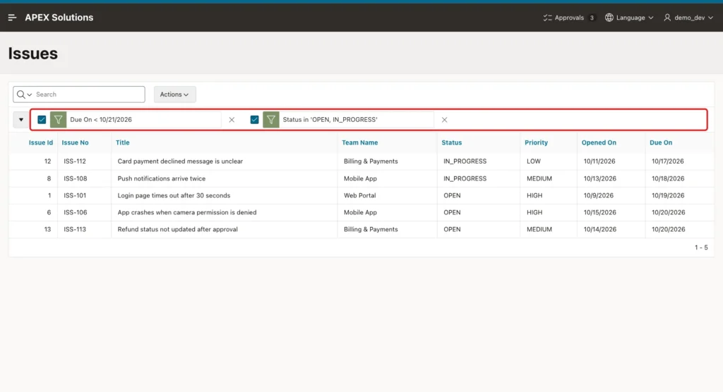Click Mobile App in ISS-108 row
Viewport: 723px width, 392px height.
(360, 178)
